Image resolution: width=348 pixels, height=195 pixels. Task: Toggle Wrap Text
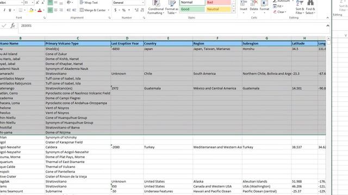pyautogui.click(x=89, y=3)
